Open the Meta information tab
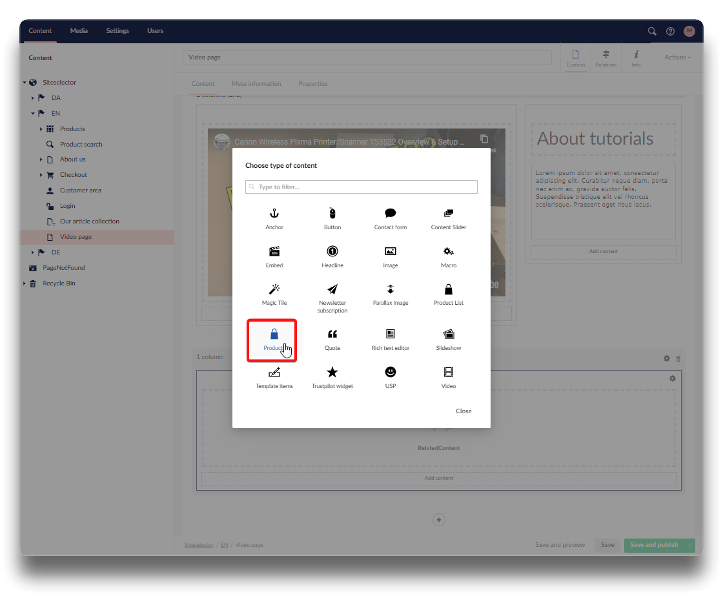 [x=256, y=84]
